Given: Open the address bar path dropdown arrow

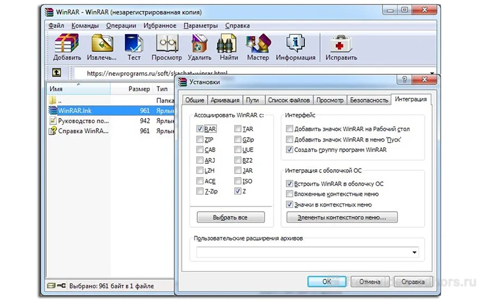Looking at the screenshot, I should [432, 73].
